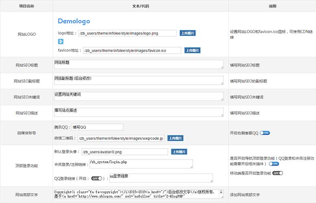The height and width of the screenshot is (203, 316).
Task: Click the 网站SEO关键词 text area
Action: [138, 96]
